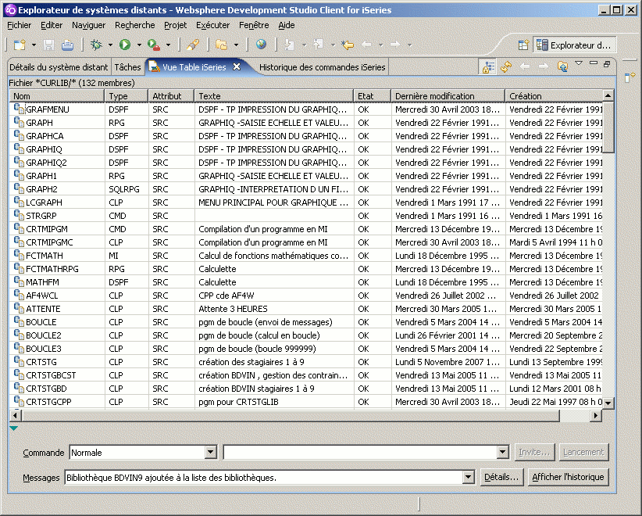Select the BOUCLE3 member name
The image size is (642, 516).
[x=44, y=349]
